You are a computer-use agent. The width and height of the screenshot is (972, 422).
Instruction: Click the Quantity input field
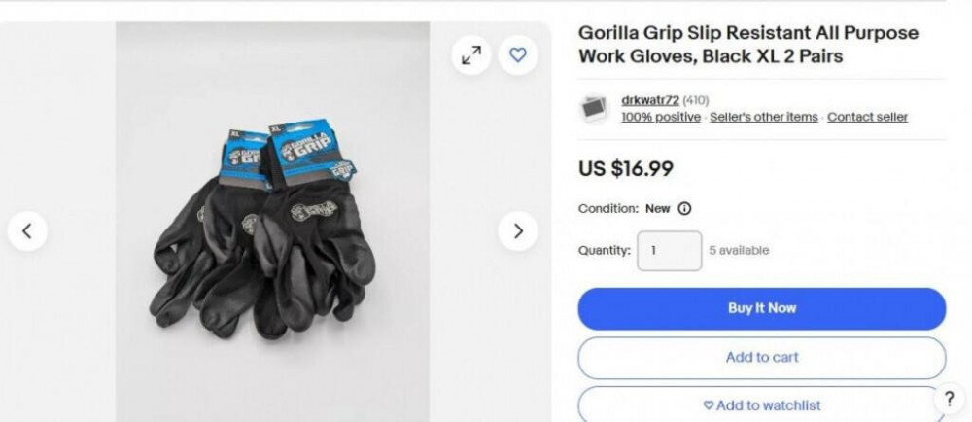click(670, 251)
